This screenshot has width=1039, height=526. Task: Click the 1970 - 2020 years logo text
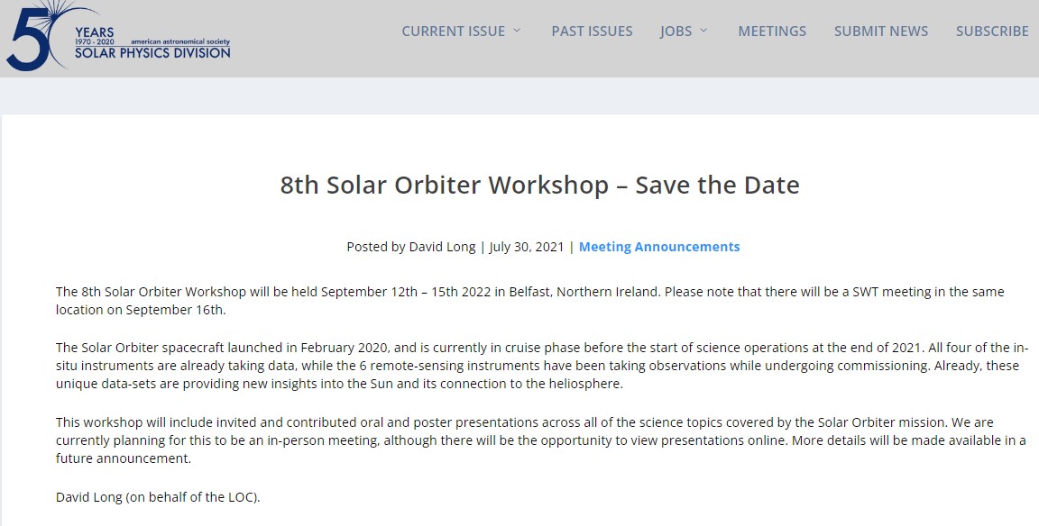pyautogui.click(x=96, y=42)
